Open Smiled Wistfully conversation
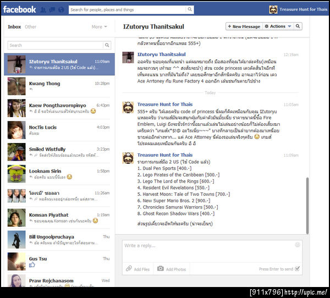This screenshot has height=298, width=330. coord(59,152)
